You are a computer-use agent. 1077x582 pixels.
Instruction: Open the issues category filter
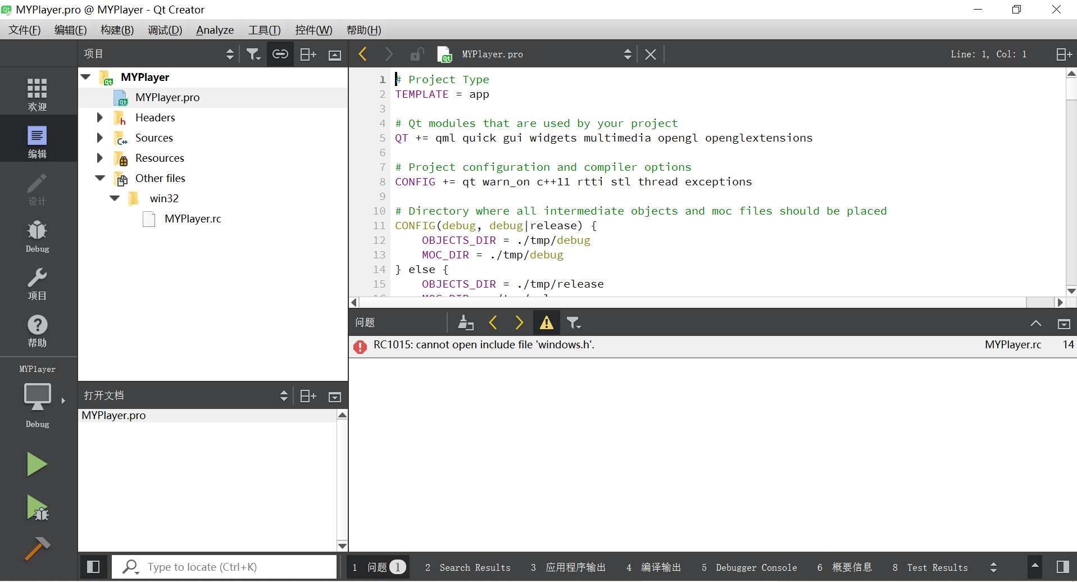click(x=574, y=322)
